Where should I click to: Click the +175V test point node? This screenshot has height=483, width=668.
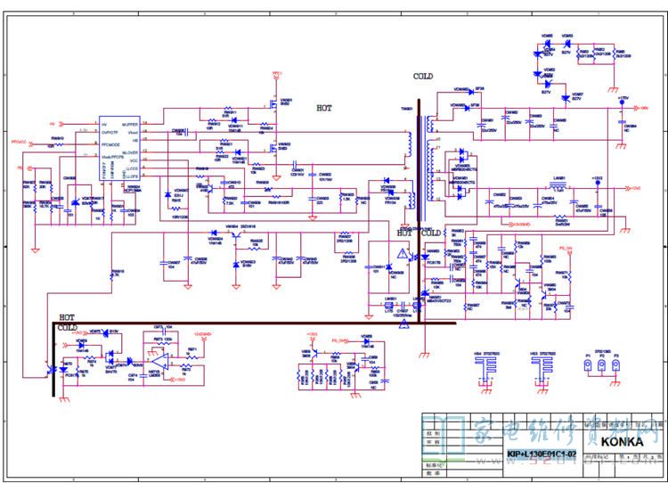[x=623, y=102]
